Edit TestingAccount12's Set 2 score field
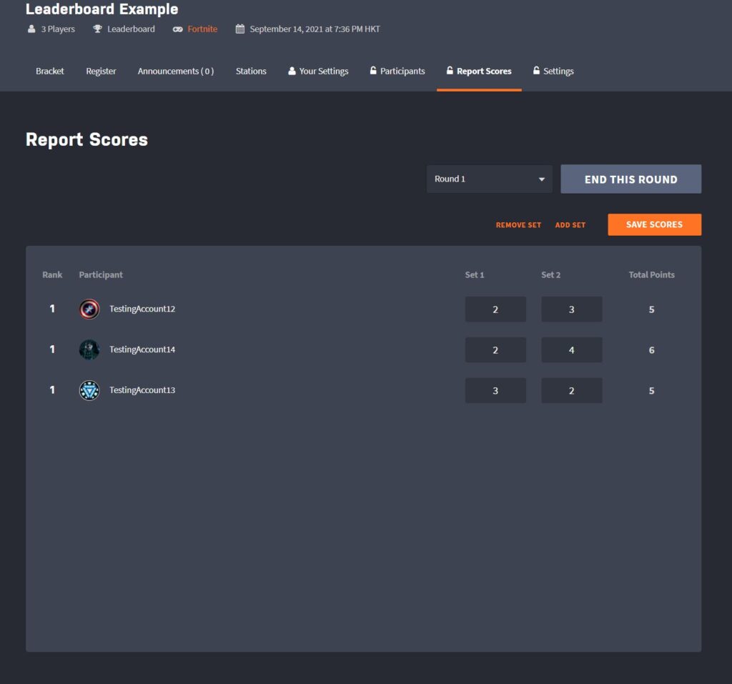732x684 pixels. pos(571,309)
